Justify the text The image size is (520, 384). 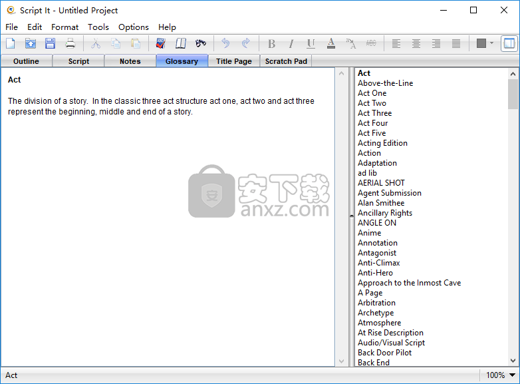click(456, 43)
